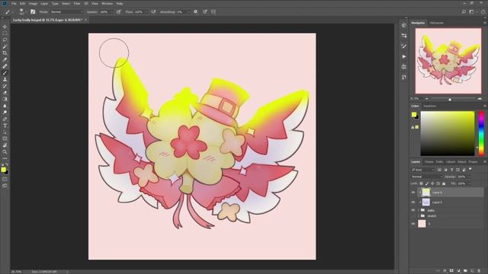
Task: Open layer blend mode Normal dropdown
Action: [426, 177]
